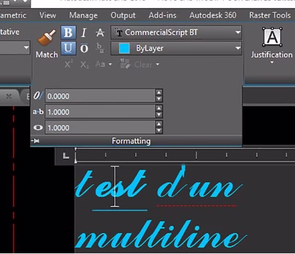Increase the tracking value
This screenshot has width=295, height=254.
[159, 108]
